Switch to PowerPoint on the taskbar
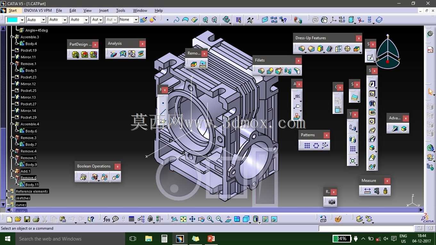 (211, 239)
